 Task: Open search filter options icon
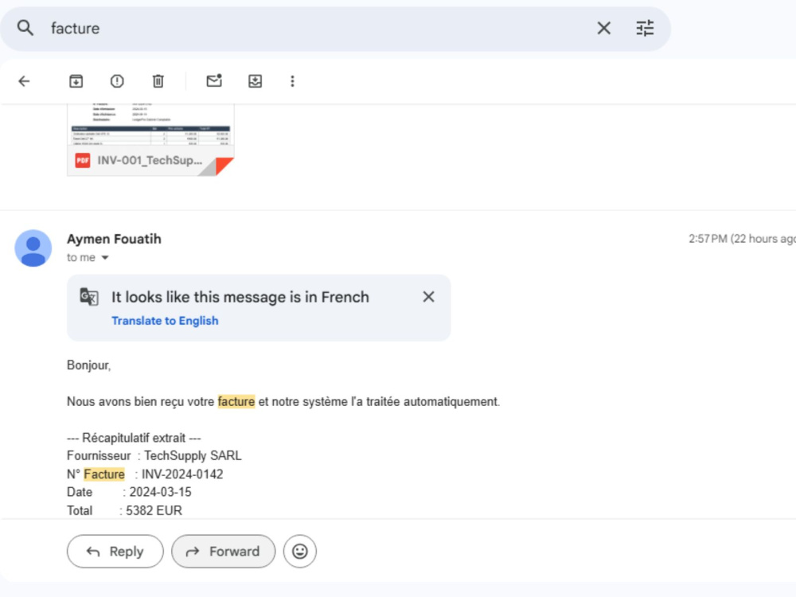645,28
